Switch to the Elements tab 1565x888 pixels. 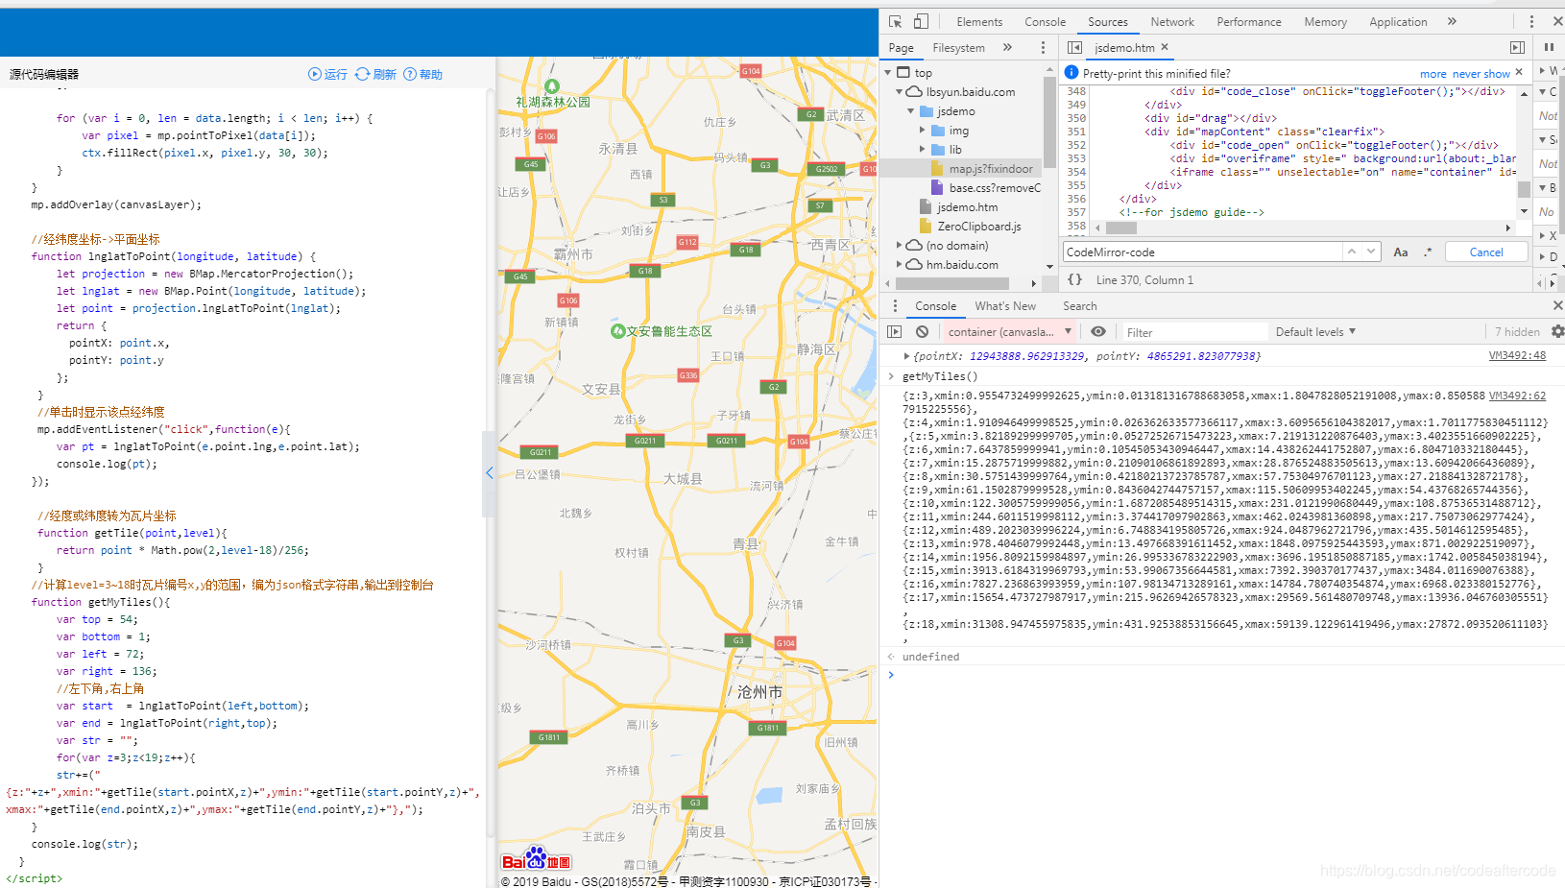(x=979, y=22)
